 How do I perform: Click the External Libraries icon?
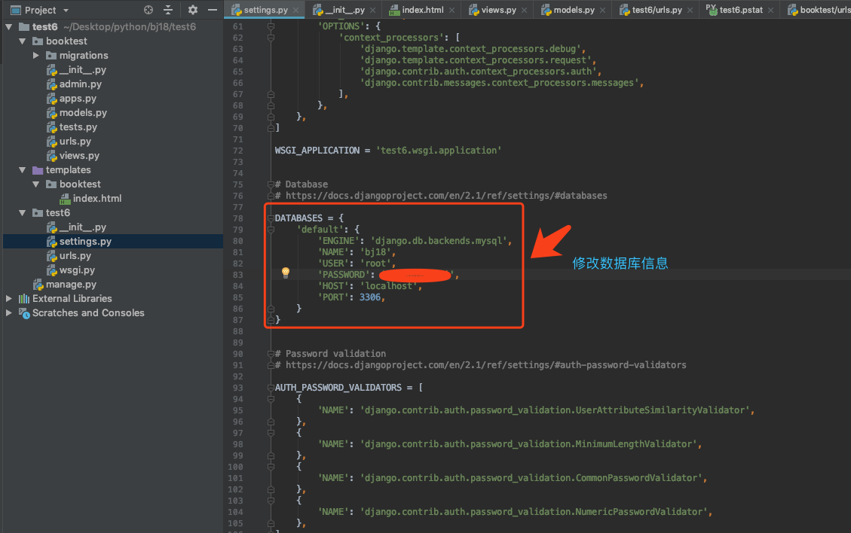[24, 299]
